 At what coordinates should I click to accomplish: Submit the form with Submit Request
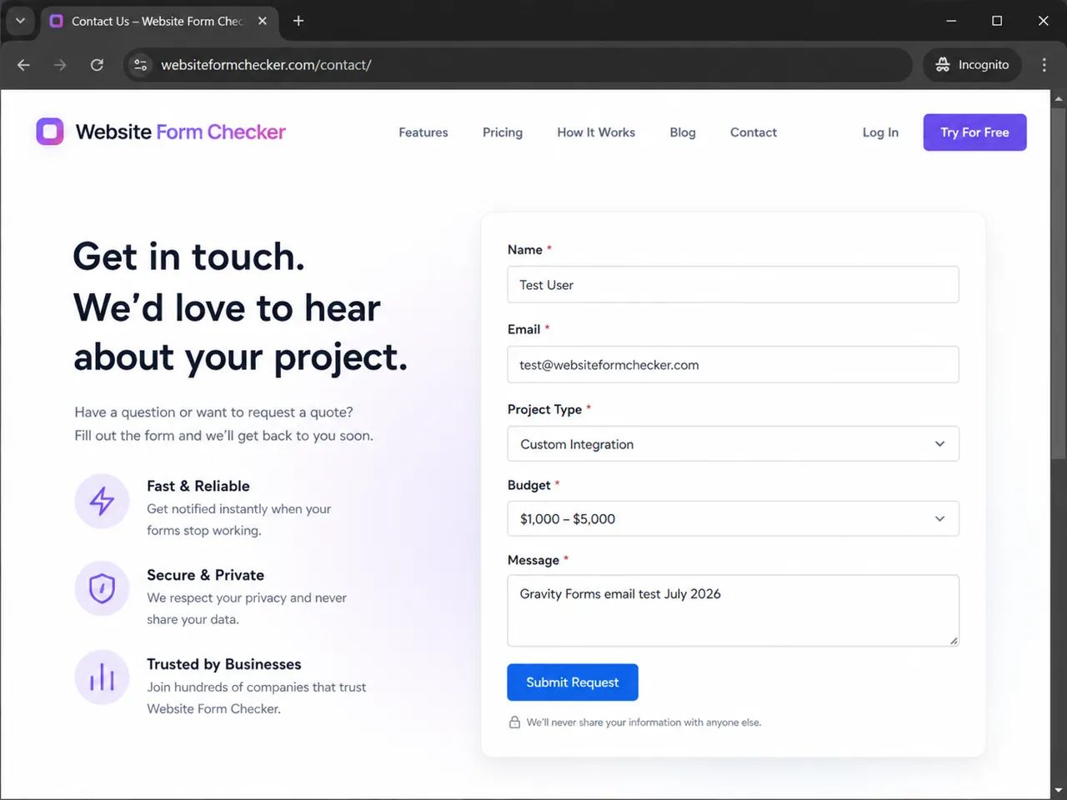point(573,682)
